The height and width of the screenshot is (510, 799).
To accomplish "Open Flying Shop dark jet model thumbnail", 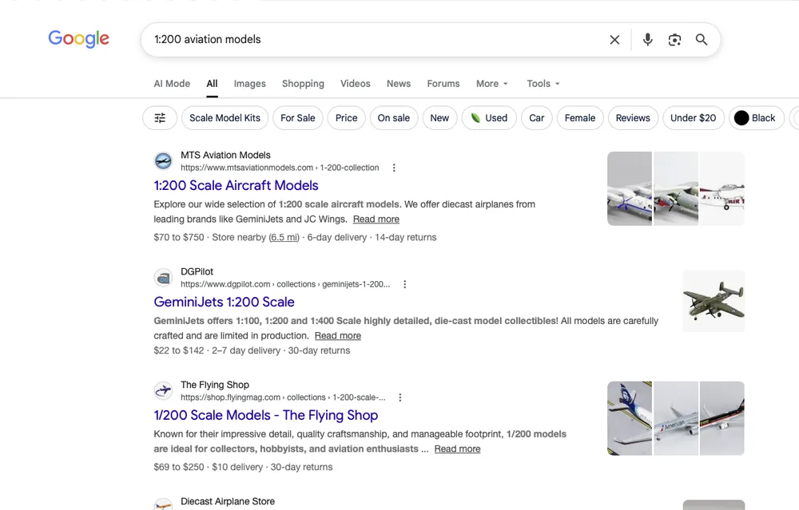I will (722, 418).
